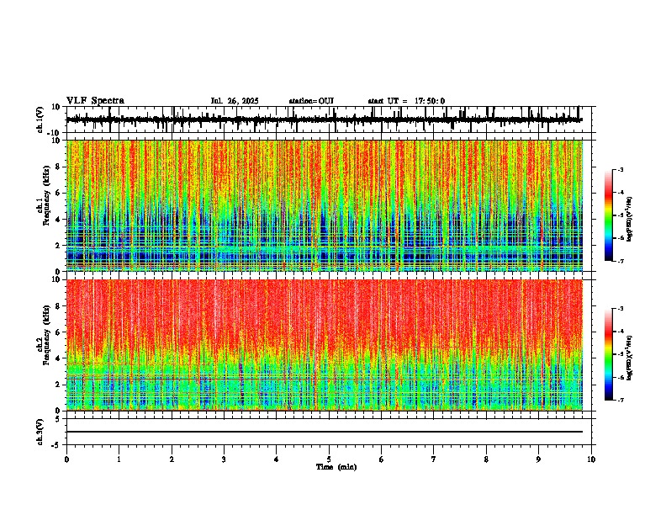The image size is (666, 515).
Task: Click the "ch.1(V)" waveform axis label
Action: click(40, 119)
